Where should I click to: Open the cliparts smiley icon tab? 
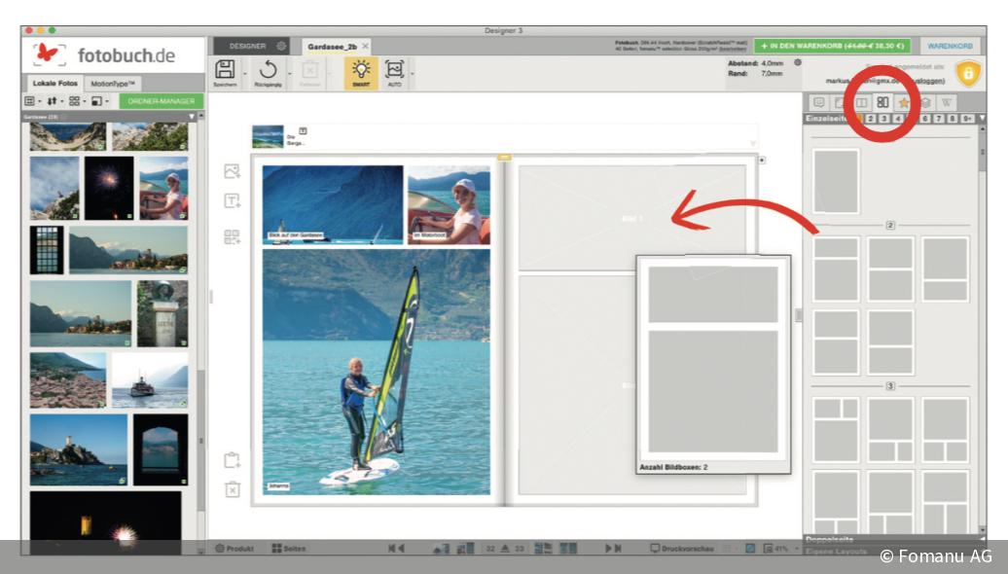click(x=819, y=102)
